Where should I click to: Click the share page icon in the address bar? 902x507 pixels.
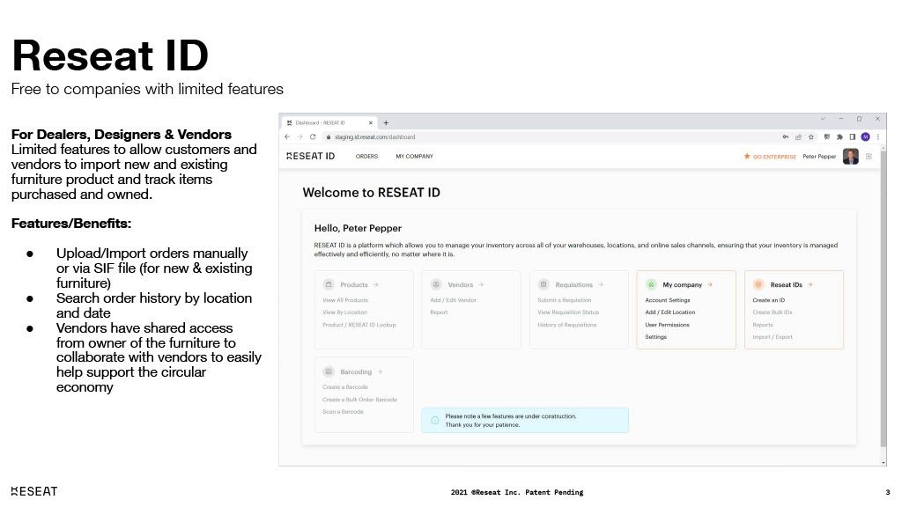[798, 136]
